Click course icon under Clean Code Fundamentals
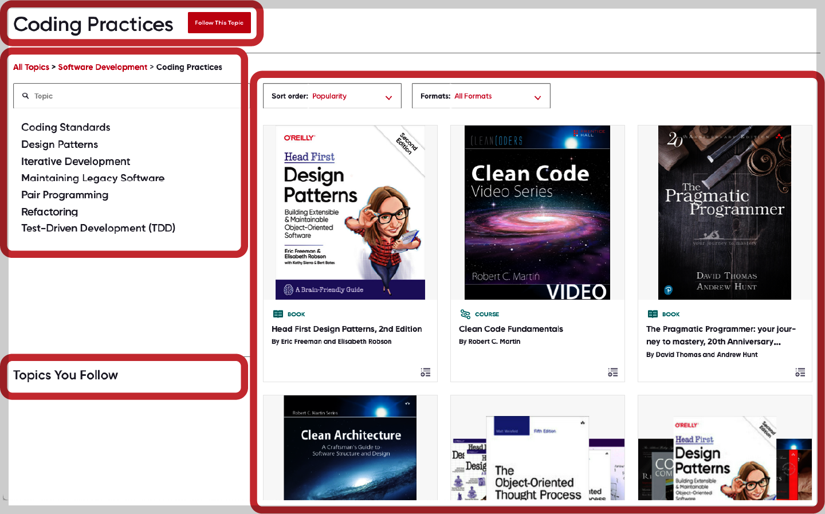825x514 pixels. click(x=466, y=314)
